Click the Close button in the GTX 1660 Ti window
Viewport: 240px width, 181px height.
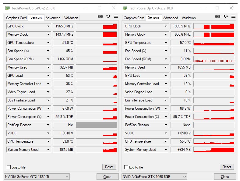coord(108,177)
